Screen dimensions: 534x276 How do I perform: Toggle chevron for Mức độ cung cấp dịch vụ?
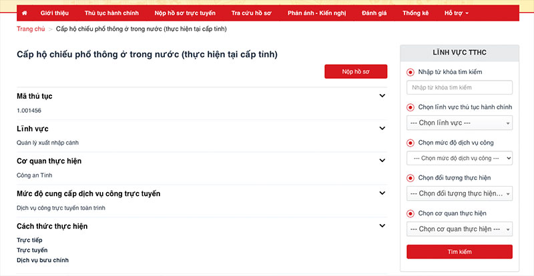tap(382, 193)
